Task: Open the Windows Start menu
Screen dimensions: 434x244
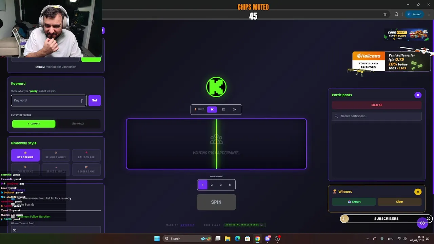Action: pos(157,239)
